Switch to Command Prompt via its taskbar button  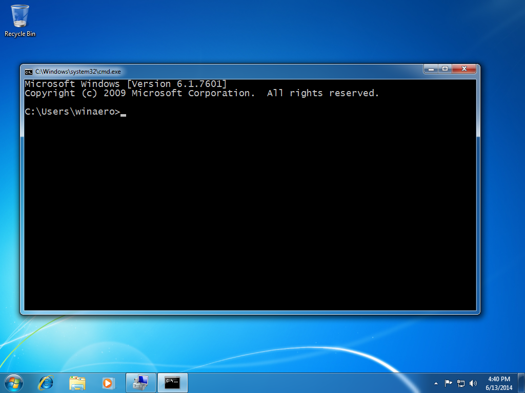tap(172, 382)
